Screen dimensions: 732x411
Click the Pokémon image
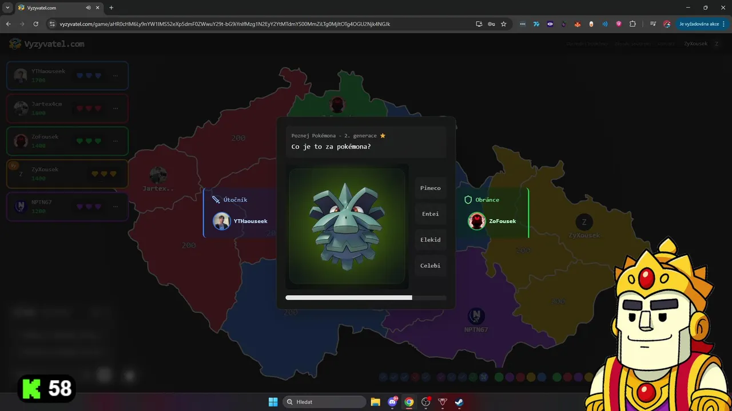tap(347, 226)
